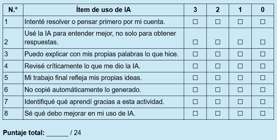This screenshot has width=277, height=140.
Task: Click the 'Ítem de uso de IA' header
Action: (x=103, y=10)
